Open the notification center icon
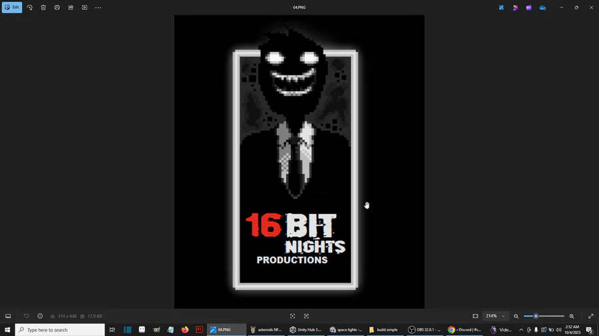Image resolution: width=599 pixels, height=336 pixels. tap(590, 330)
